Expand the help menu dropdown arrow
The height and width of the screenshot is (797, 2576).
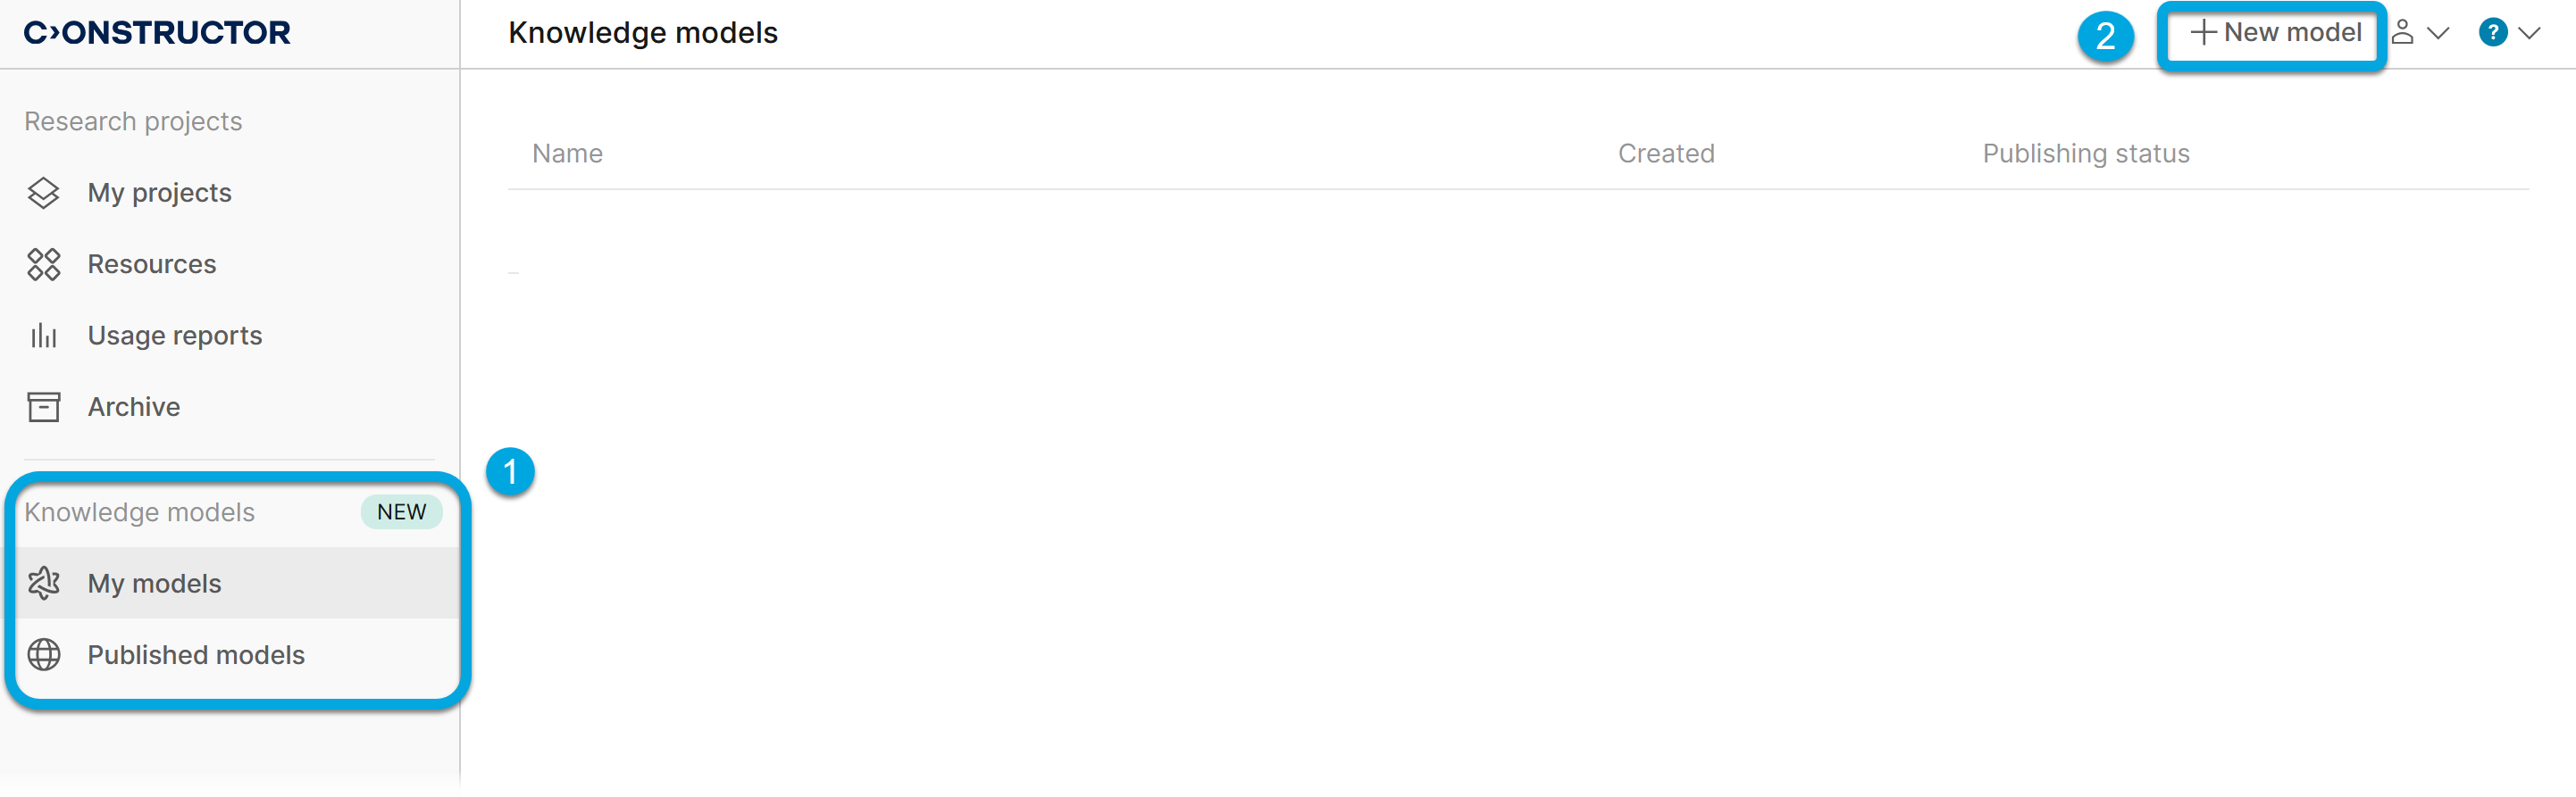tap(2529, 34)
